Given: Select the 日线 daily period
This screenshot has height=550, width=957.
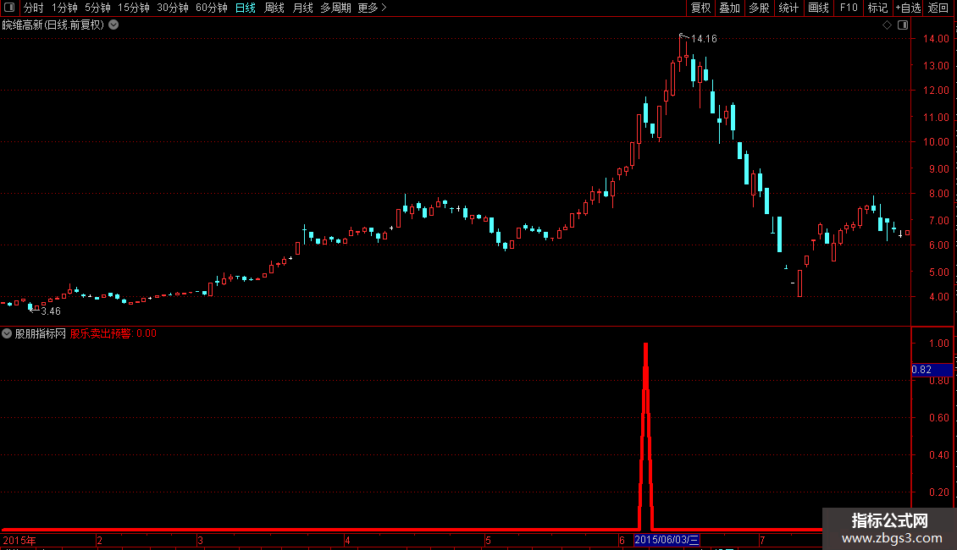Looking at the screenshot, I should 246,8.
